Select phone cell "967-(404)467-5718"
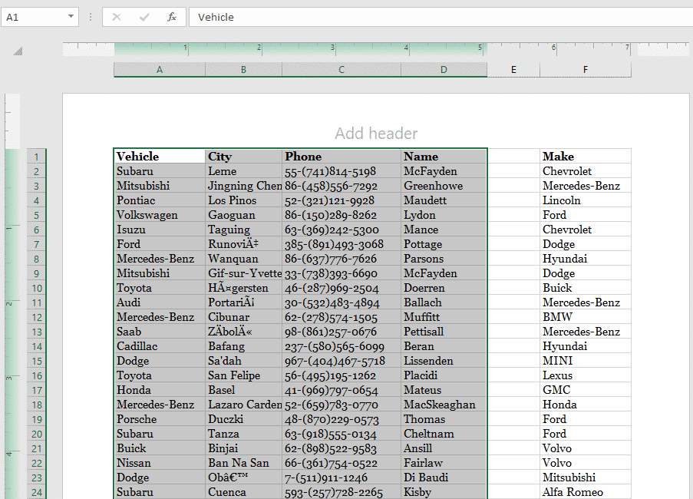This screenshot has width=693, height=499. pos(342,361)
